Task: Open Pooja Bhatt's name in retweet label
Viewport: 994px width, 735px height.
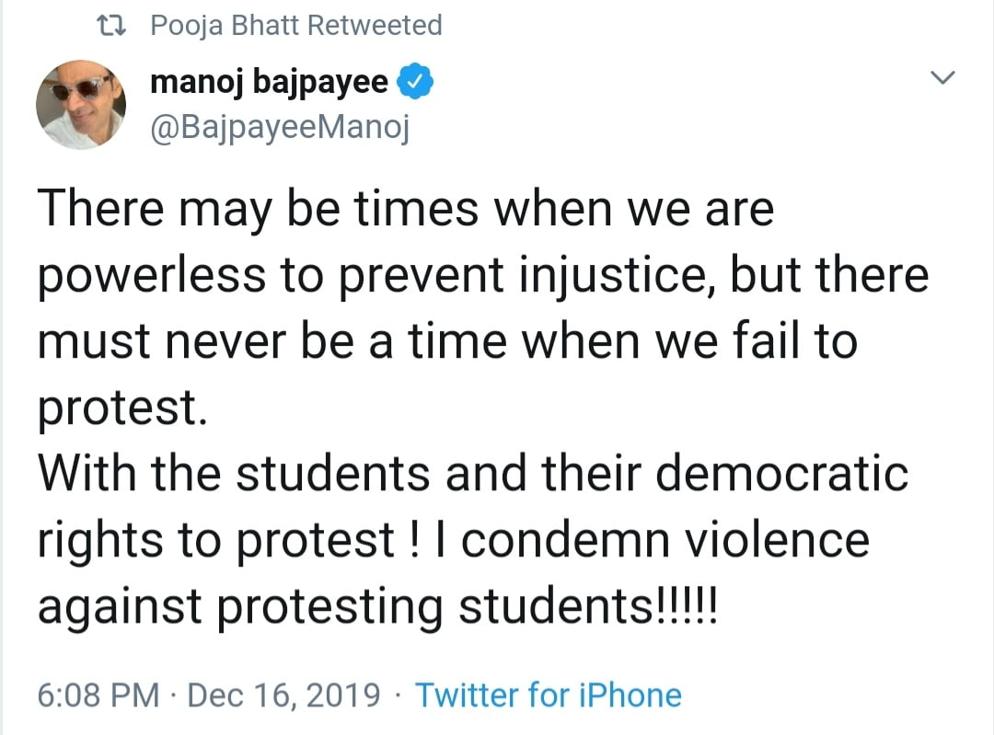Action: point(225,26)
